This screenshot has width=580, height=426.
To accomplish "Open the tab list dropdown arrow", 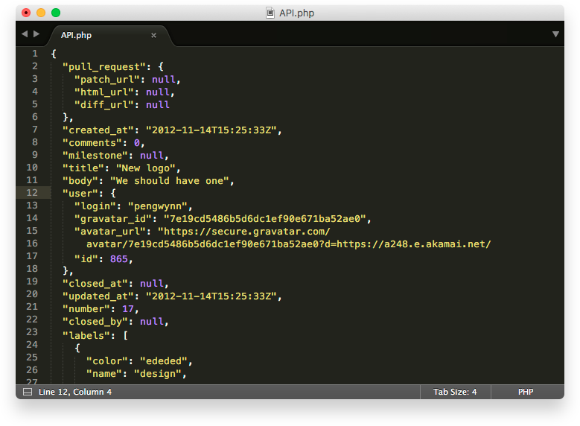I will (555, 34).
